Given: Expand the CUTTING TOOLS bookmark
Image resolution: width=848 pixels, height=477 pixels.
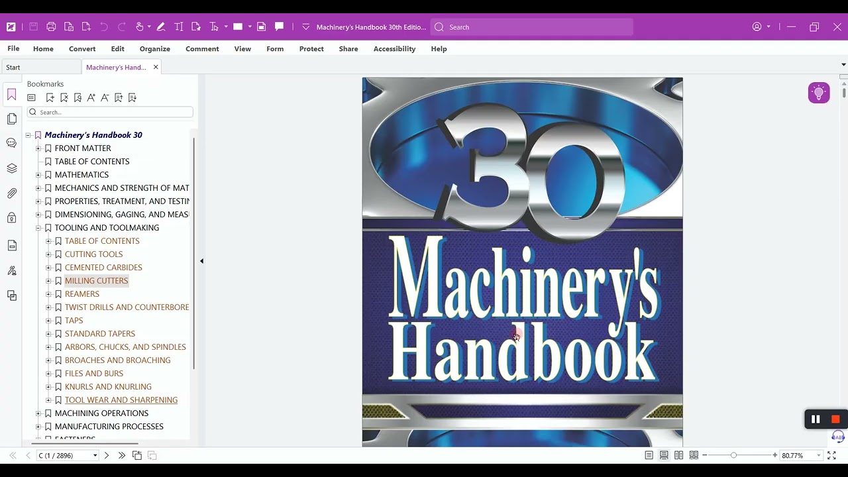Looking at the screenshot, I should (48, 254).
